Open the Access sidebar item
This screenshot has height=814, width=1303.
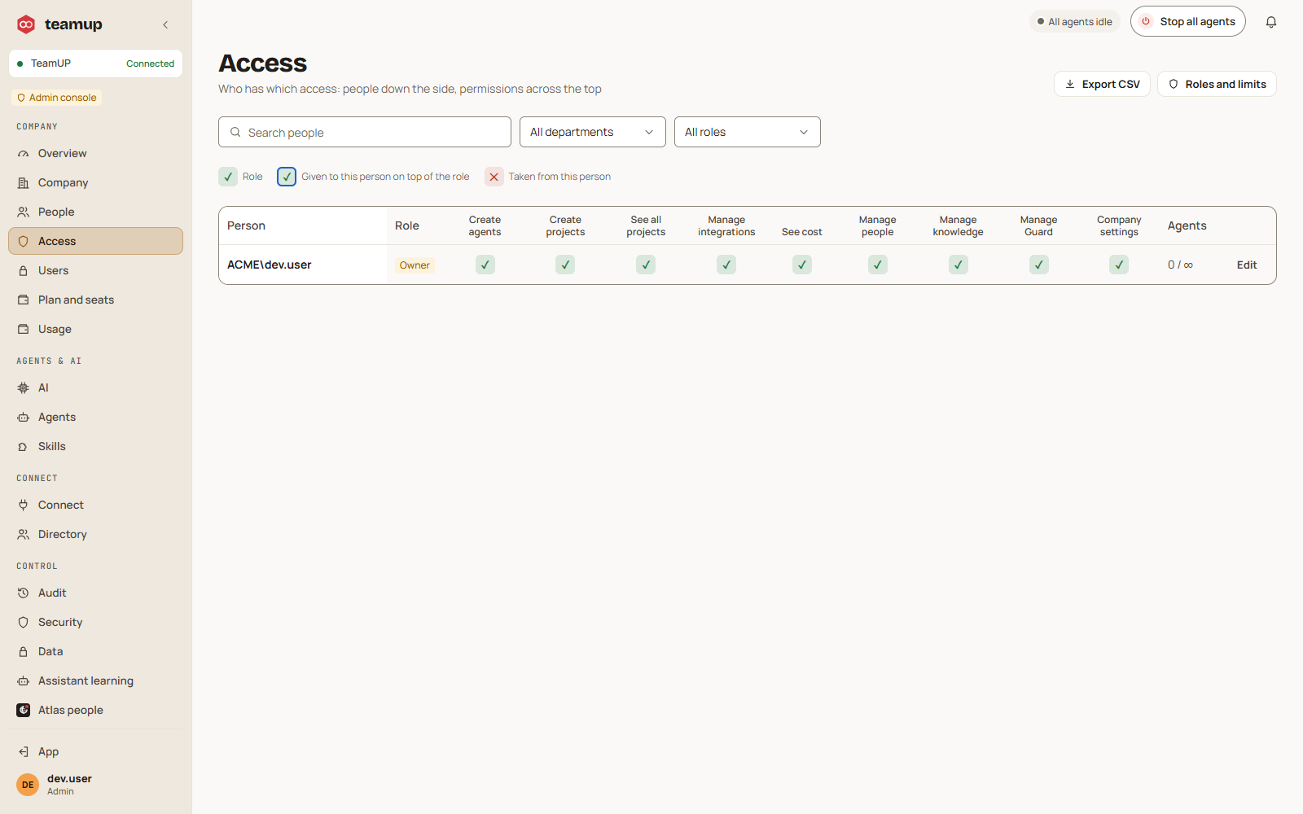click(95, 241)
